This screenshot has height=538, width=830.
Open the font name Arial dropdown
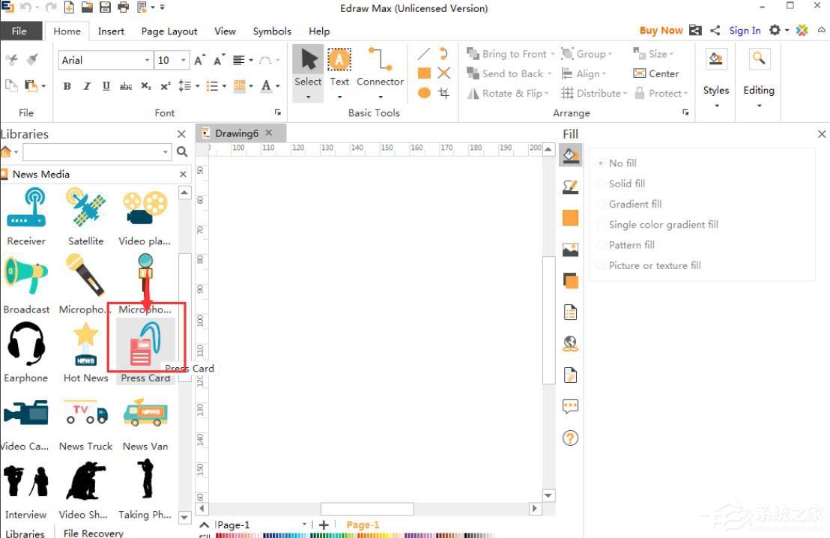click(x=148, y=60)
